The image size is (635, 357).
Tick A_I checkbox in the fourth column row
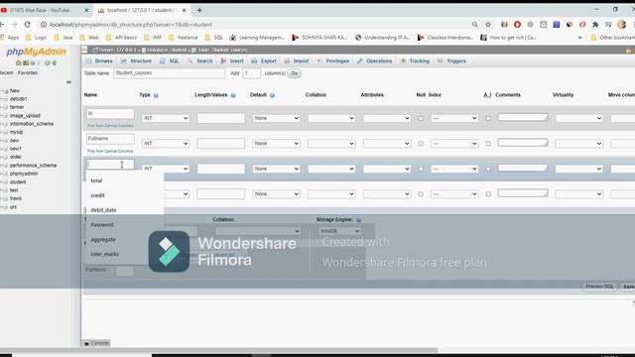point(488,194)
